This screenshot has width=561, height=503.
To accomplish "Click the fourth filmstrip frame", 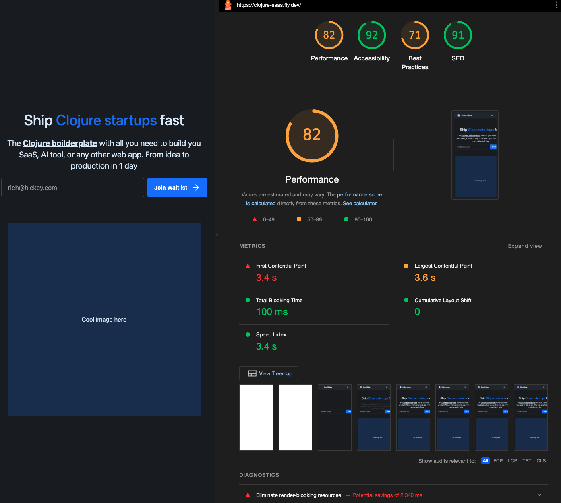I will coord(374,417).
